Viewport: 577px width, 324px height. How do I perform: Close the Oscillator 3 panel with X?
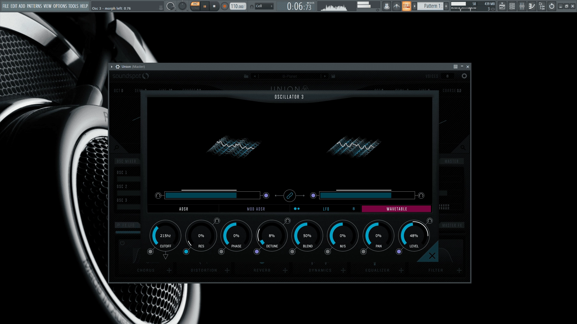[x=432, y=256]
